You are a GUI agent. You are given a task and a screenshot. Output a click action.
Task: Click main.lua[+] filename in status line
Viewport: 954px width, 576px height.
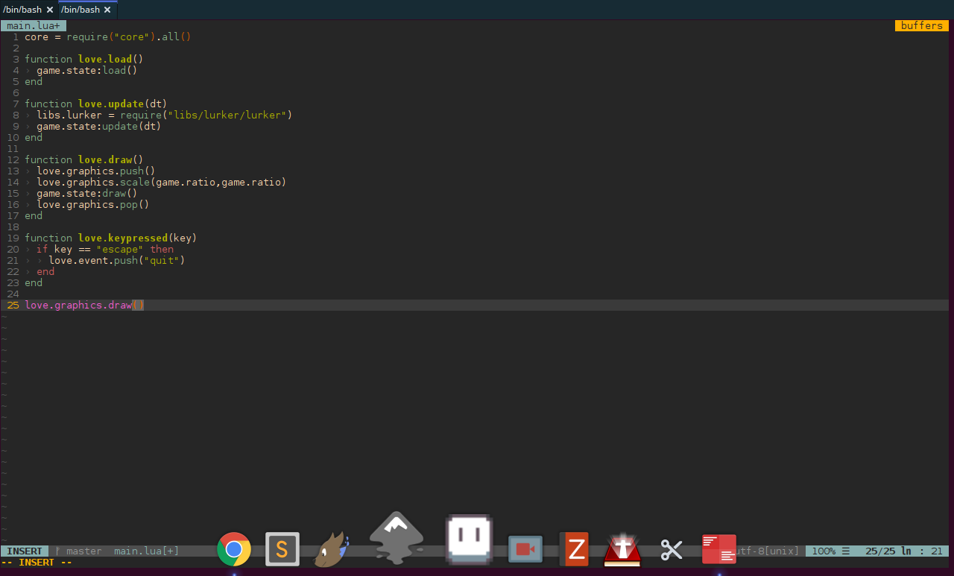coord(147,551)
